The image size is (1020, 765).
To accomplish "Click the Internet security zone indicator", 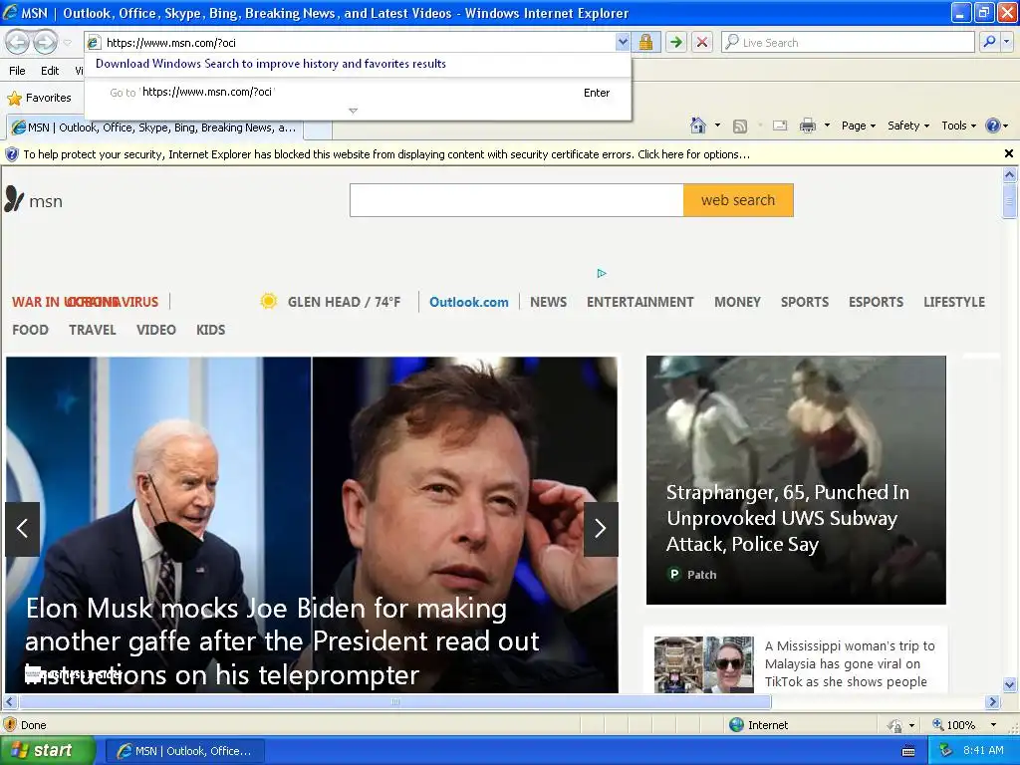I will (x=759, y=725).
